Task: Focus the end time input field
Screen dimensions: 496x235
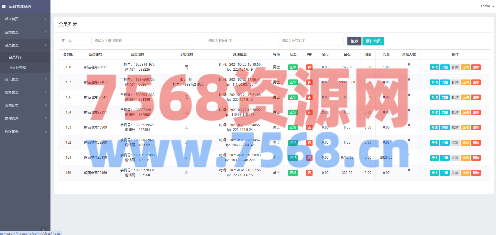Action: [310, 41]
